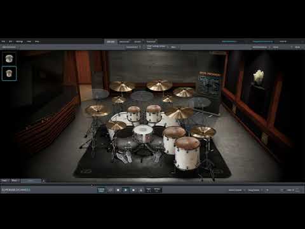305x229 pixels.
Task: Start recording with the record button
Action: point(133,190)
